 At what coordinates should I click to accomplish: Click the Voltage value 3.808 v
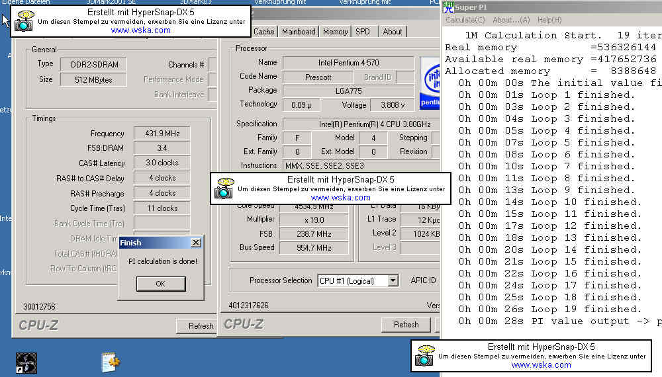(x=392, y=105)
